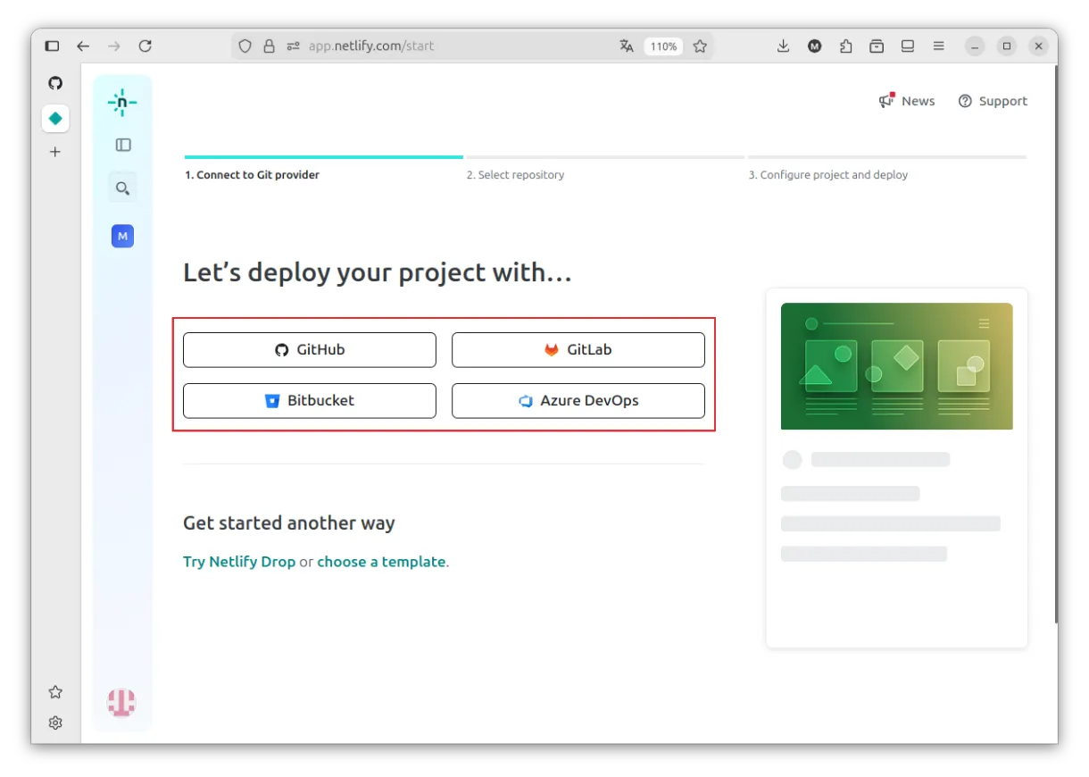The height and width of the screenshot is (777, 1089).
Task: Open the browser hamburger menu
Action: tap(938, 46)
